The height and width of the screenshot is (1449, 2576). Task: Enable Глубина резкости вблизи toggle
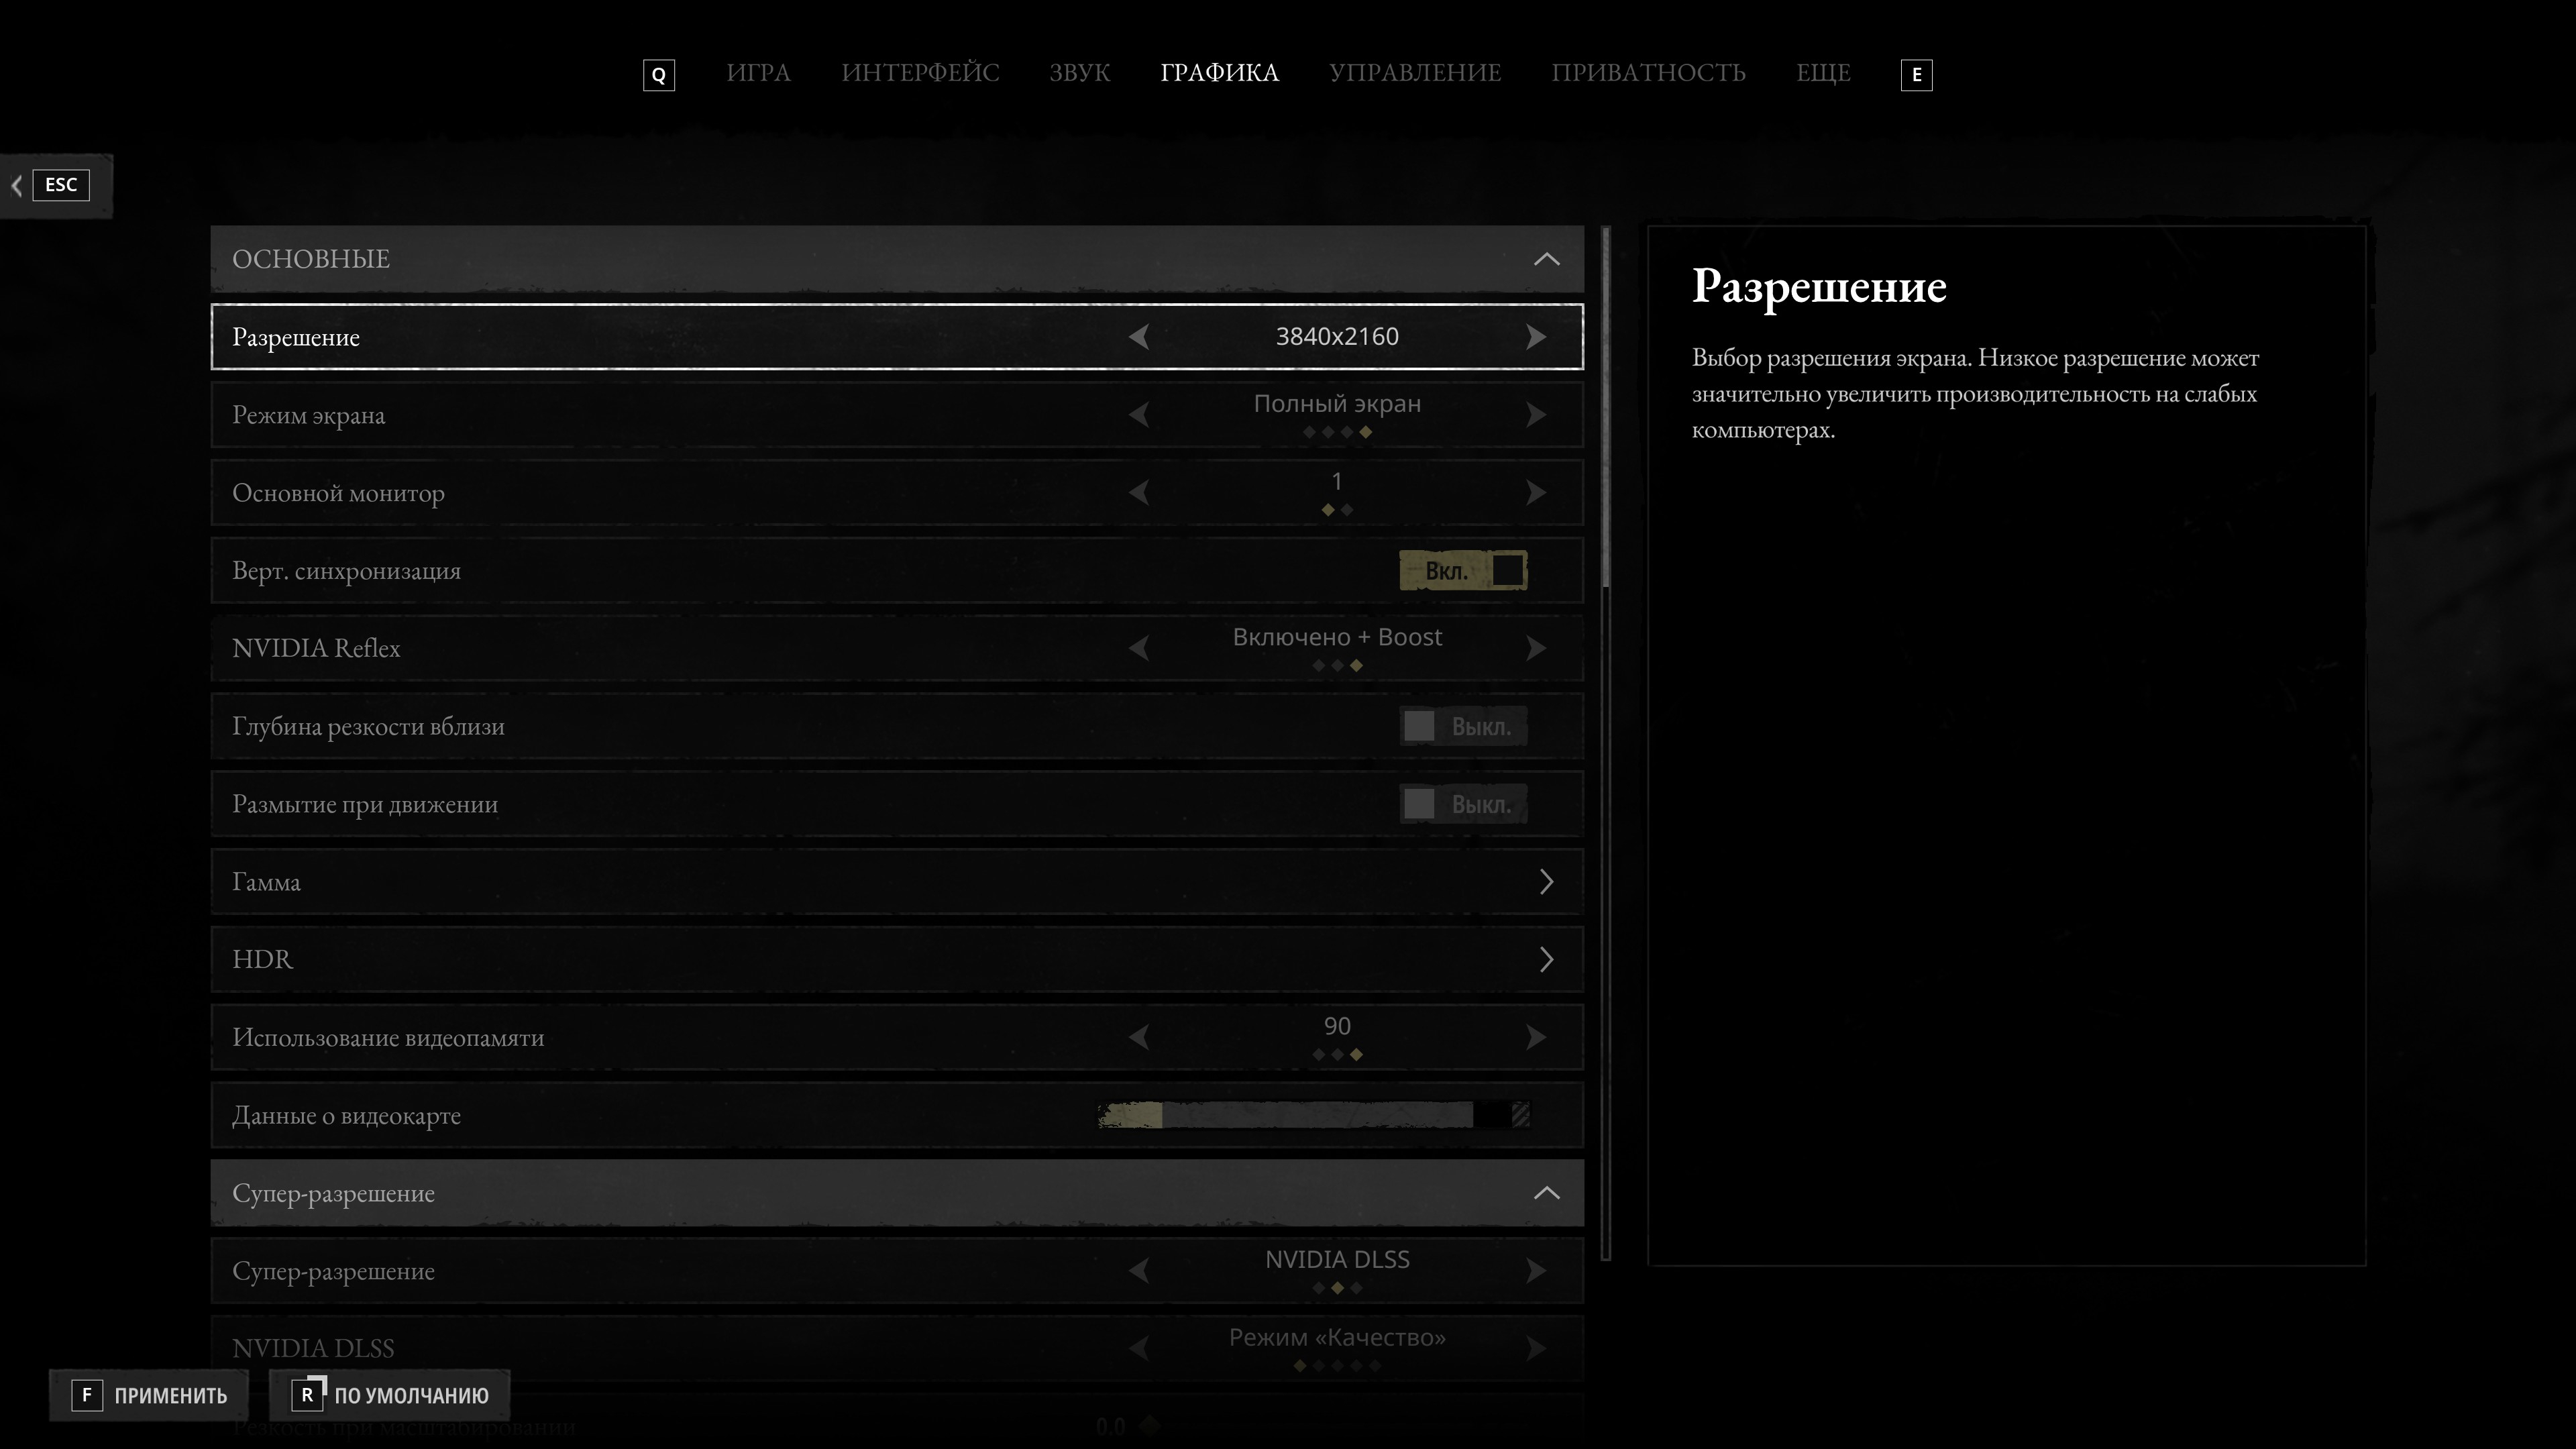pyautogui.click(x=1462, y=726)
